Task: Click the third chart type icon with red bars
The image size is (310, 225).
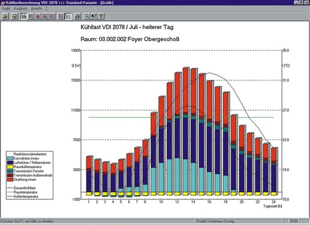Action: click(x=38, y=16)
